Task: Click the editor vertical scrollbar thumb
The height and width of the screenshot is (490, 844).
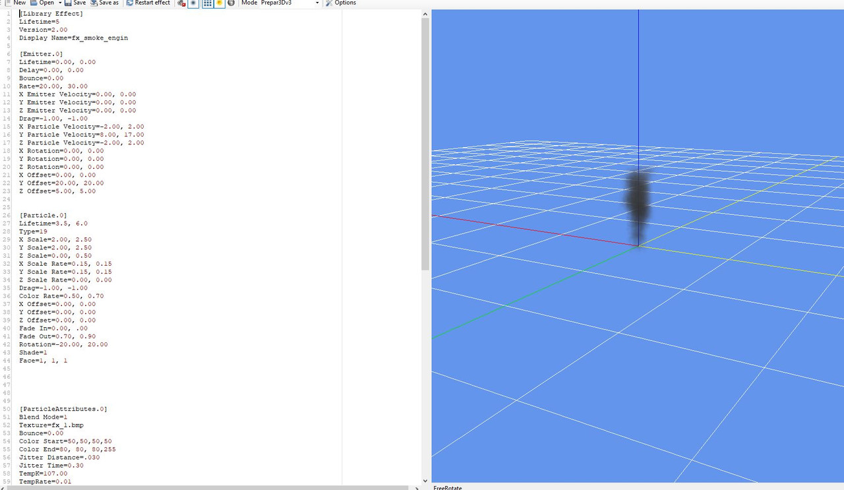Action: (425, 144)
